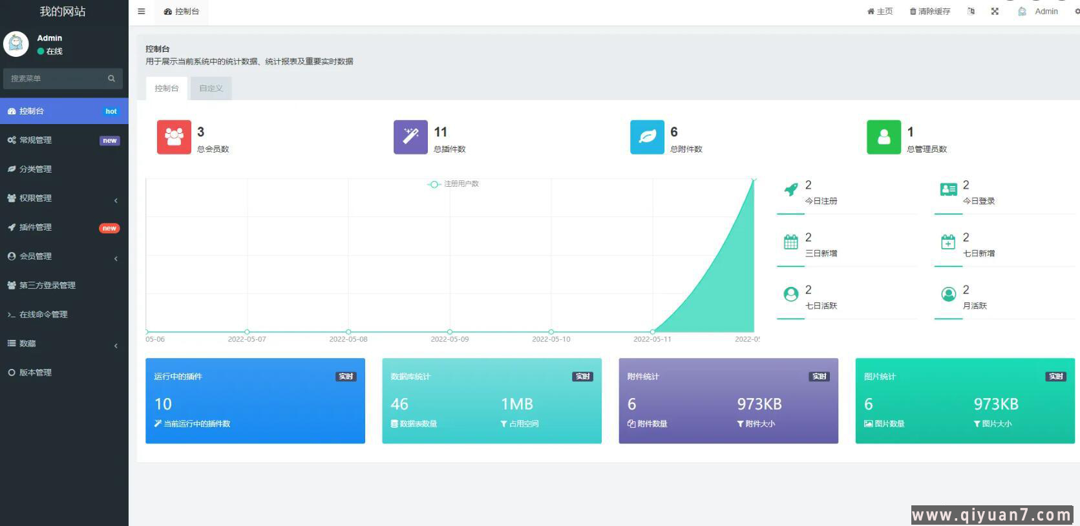Click the red total members icon
This screenshot has width=1080, height=526.
(x=174, y=137)
